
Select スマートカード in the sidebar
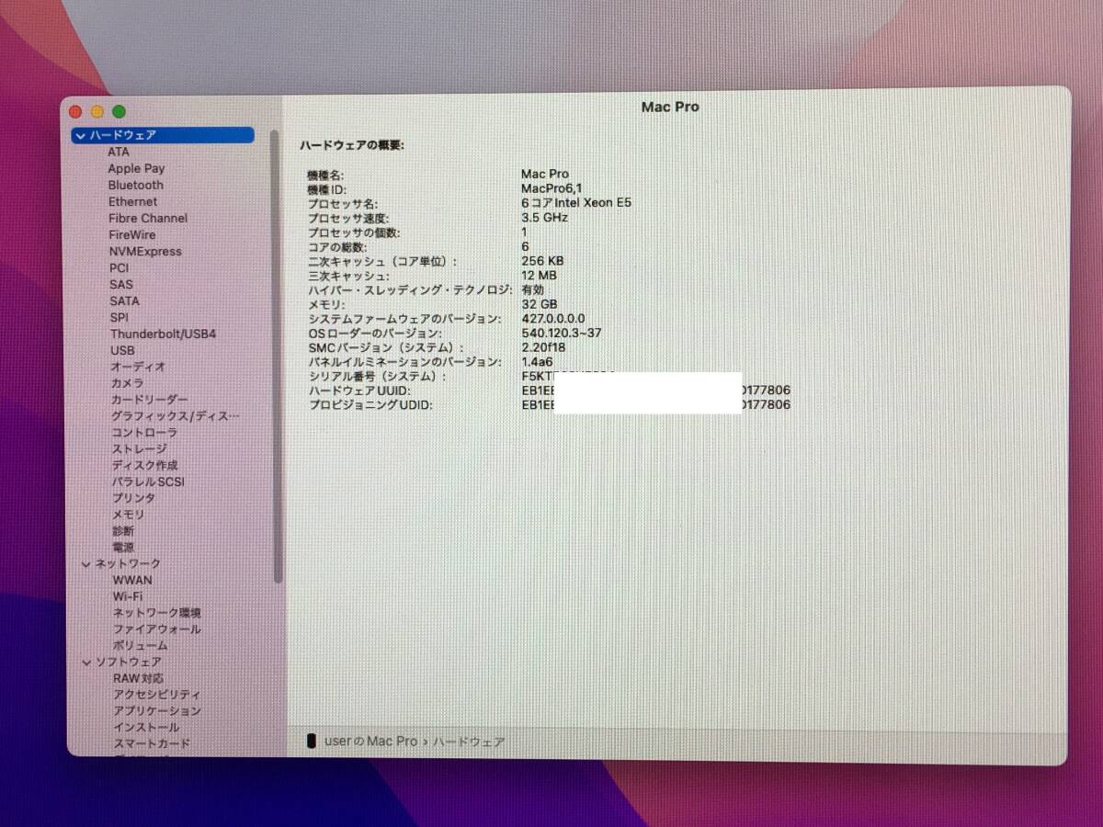click(152, 744)
